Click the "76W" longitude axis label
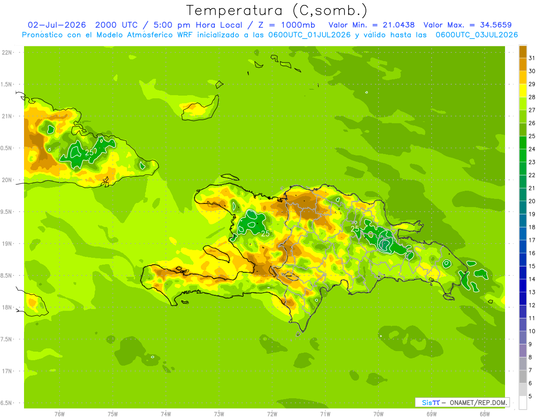 point(59,414)
